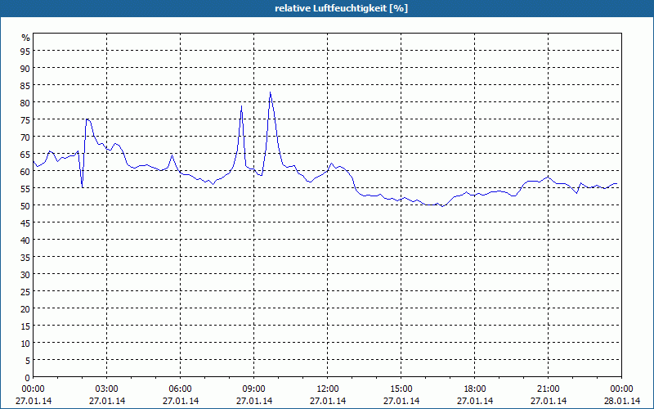Viewport: 654px width, 409px height.
Task: Click the "03:00" time label on the x-axis
Action: coord(107,389)
